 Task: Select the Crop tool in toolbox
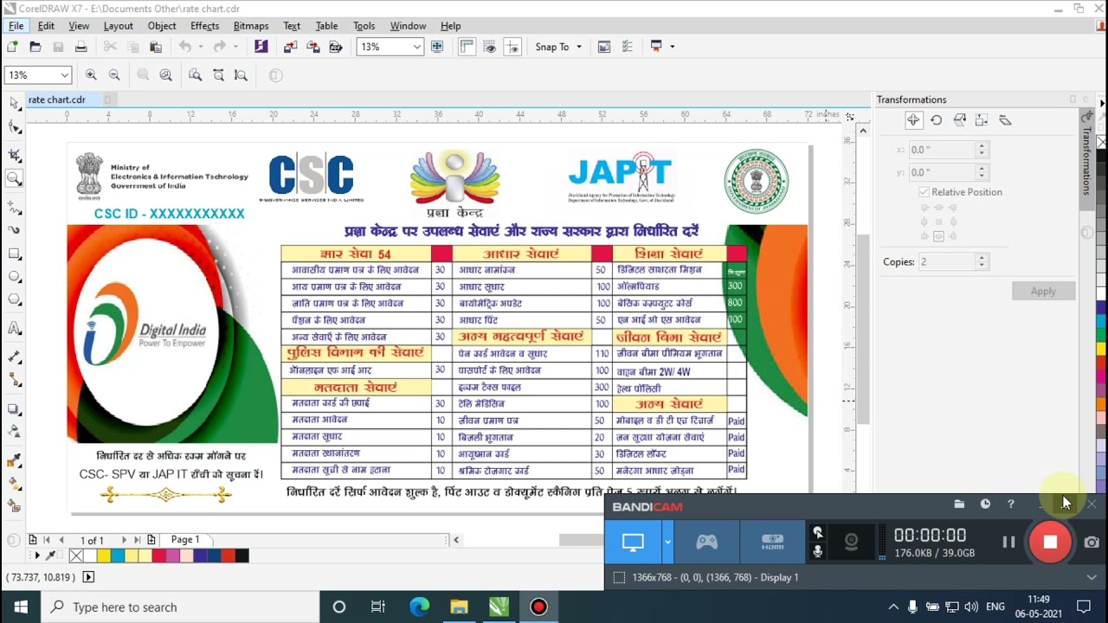(x=14, y=155)
